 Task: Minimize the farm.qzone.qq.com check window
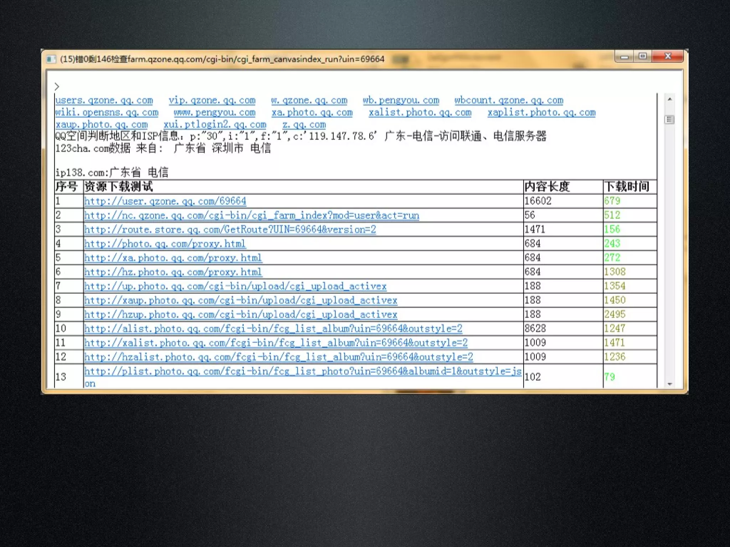pyautogui.click(x=624, y=57)
